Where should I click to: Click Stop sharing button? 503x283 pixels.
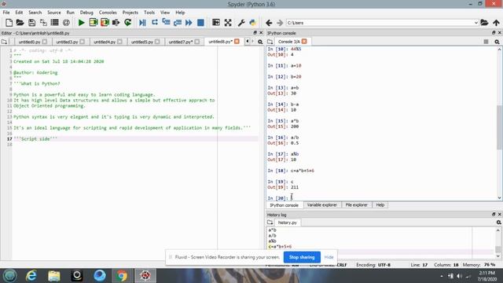pos(302,257)
